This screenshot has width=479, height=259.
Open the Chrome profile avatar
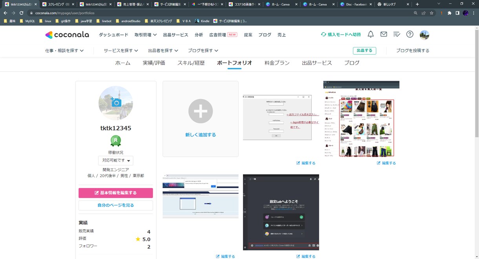[x=466, y=13]
